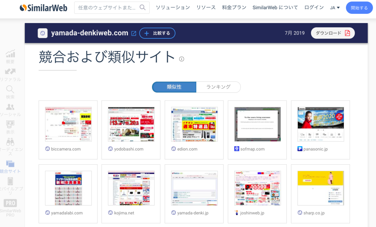
Task: Open the biccamera.com site thumbnail
Action: [x=68, y=124]
